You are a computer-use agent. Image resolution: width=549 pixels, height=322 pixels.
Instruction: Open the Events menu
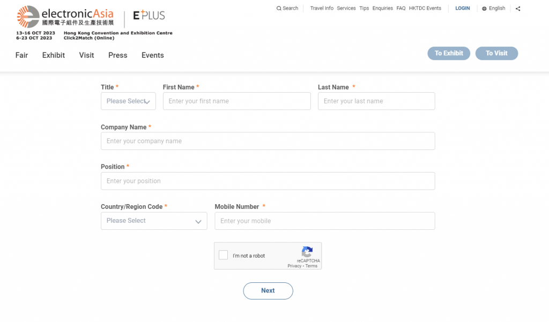coord(153,55)
